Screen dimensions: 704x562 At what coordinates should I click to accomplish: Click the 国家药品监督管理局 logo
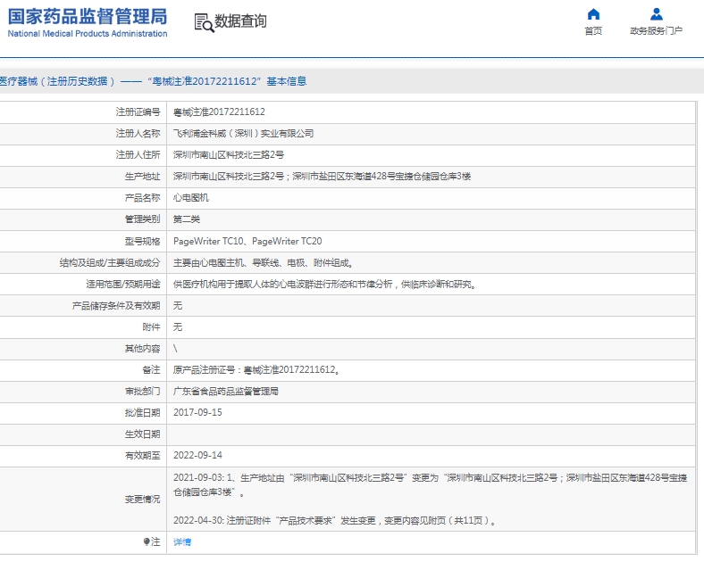(88, 17)
